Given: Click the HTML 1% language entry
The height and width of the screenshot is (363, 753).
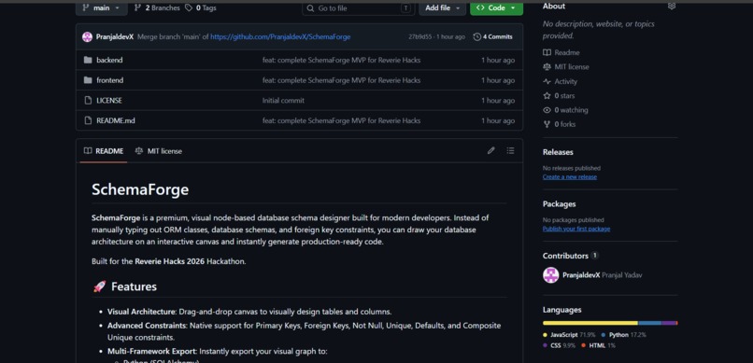Looking at the screenshot, I should [x=598, y=345].
